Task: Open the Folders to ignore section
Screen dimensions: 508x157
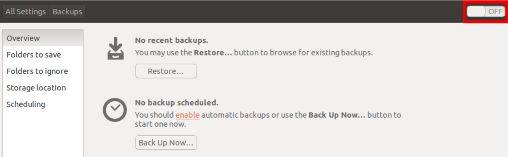Action: tap(43, 71)
